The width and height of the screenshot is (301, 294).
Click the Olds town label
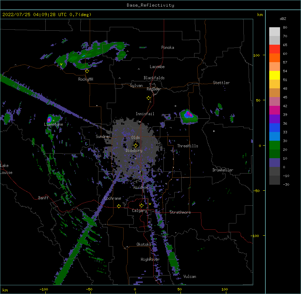(x=135, y=138)
